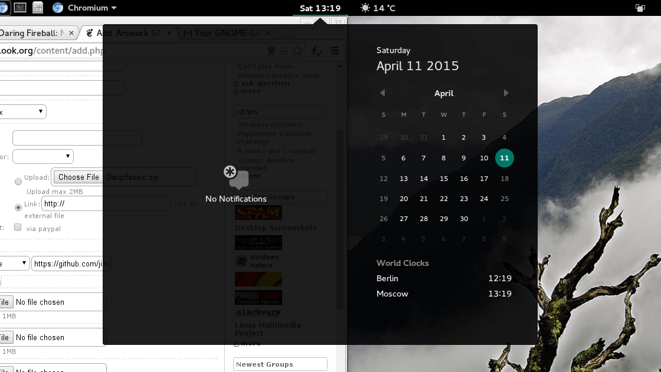Screen dimensions: 661x372
Task: Select April 20 in the calendar
Action: pos(404,199)
